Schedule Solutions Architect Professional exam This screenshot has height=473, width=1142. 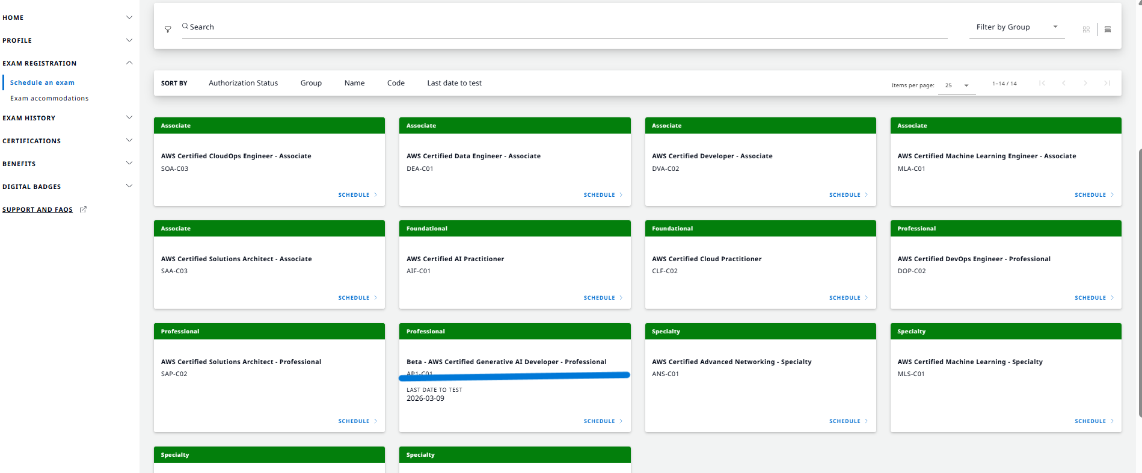pos(357,421)
